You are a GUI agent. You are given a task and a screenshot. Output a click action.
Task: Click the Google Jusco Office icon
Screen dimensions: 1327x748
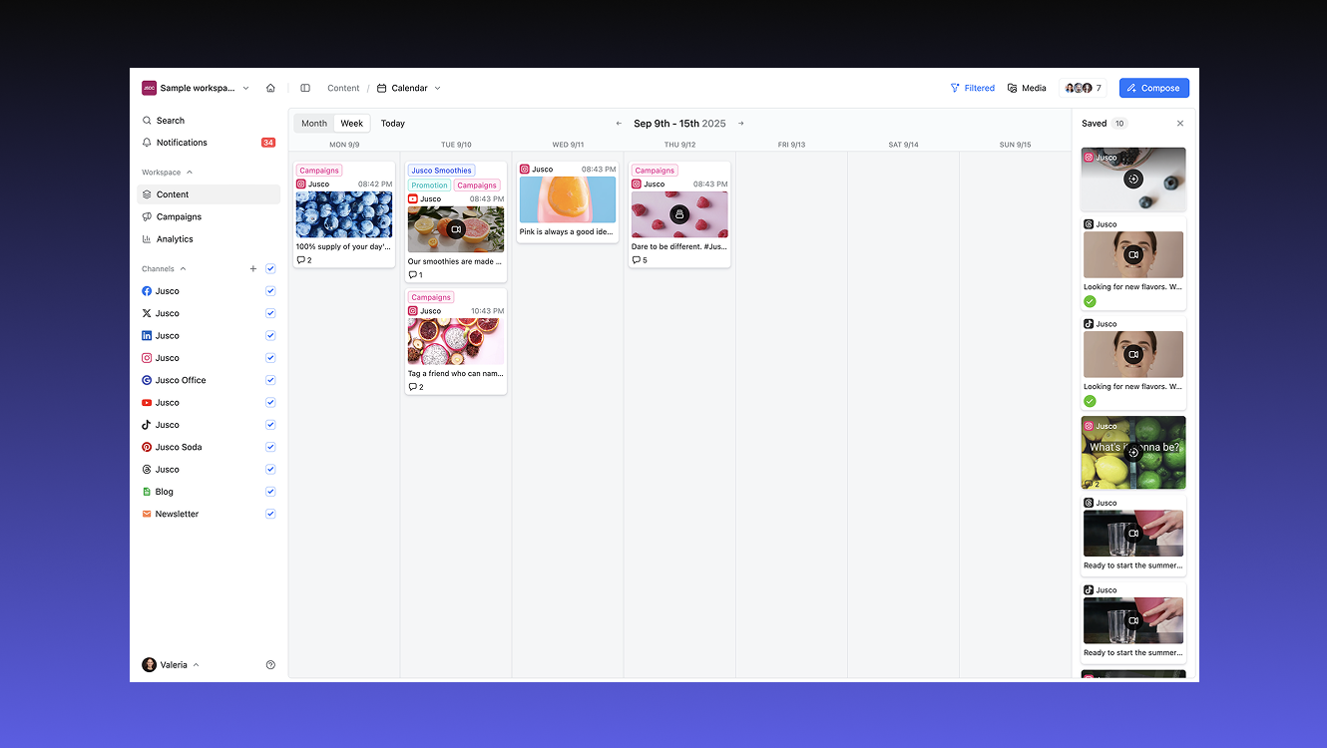click(147, 380)
